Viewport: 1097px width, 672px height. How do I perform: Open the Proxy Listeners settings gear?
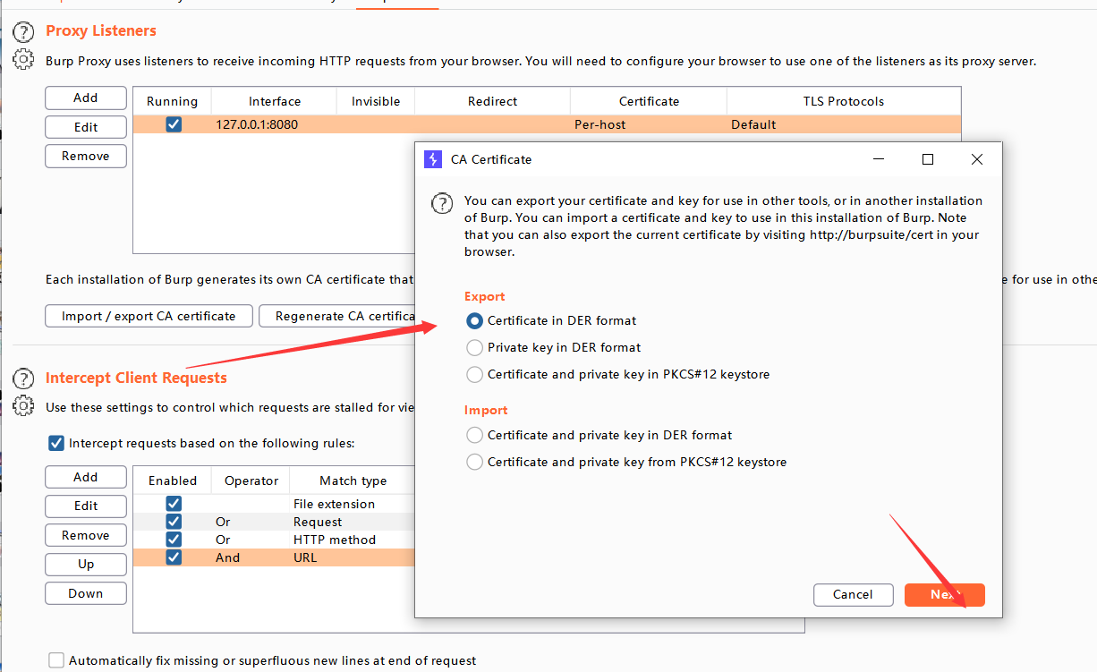pos(23,60)
